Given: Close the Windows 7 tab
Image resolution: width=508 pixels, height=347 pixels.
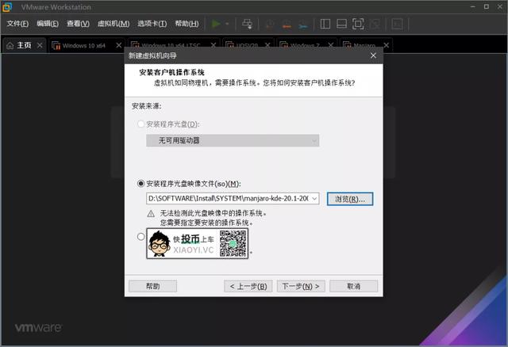Looking at the screenshot, I should click(x=330, y=45).
